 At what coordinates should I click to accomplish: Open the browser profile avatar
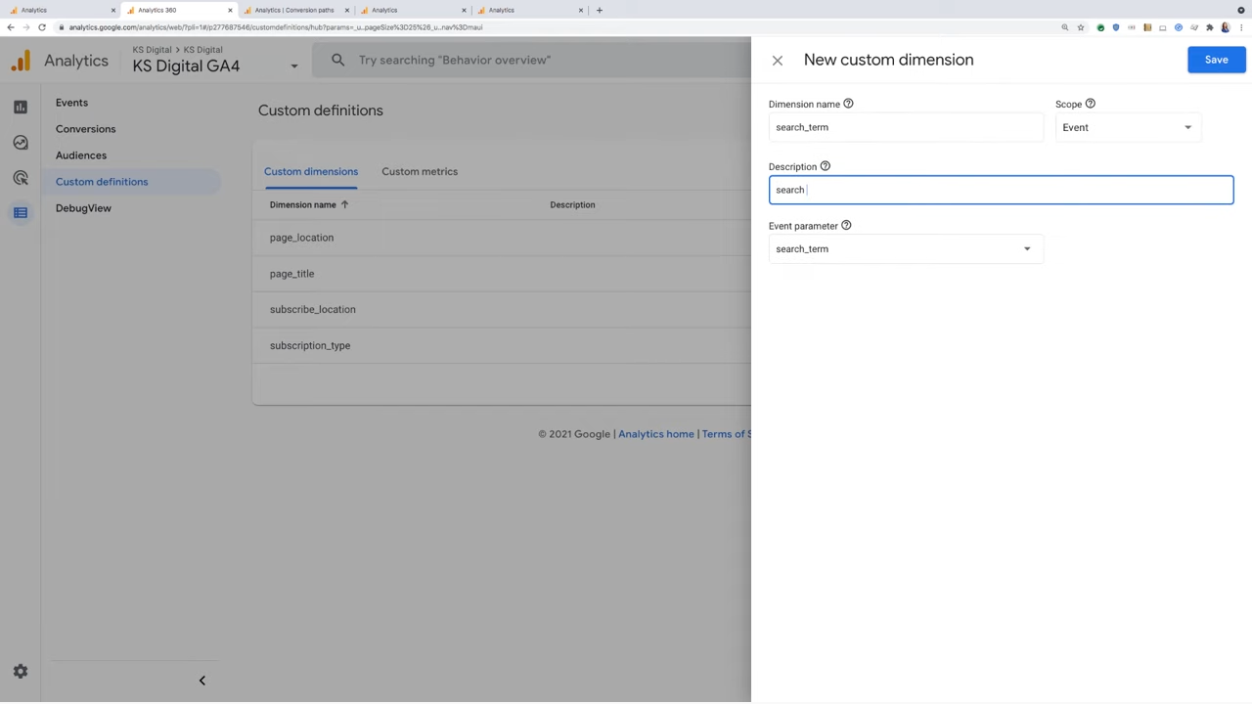1226,27
